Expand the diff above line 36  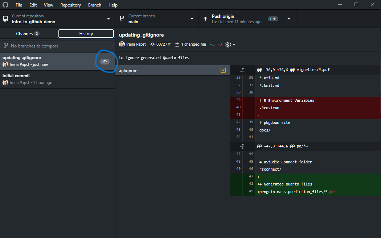pyautogui.click(x=243, y=70)
